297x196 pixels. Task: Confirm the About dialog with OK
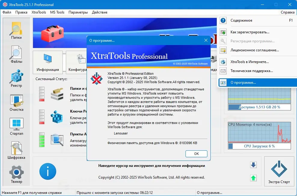click(x=196, y=154)
